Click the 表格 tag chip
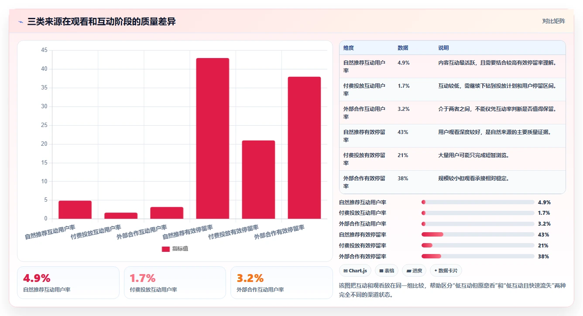This screenshot has width=583, height=316. coord(387,271)
